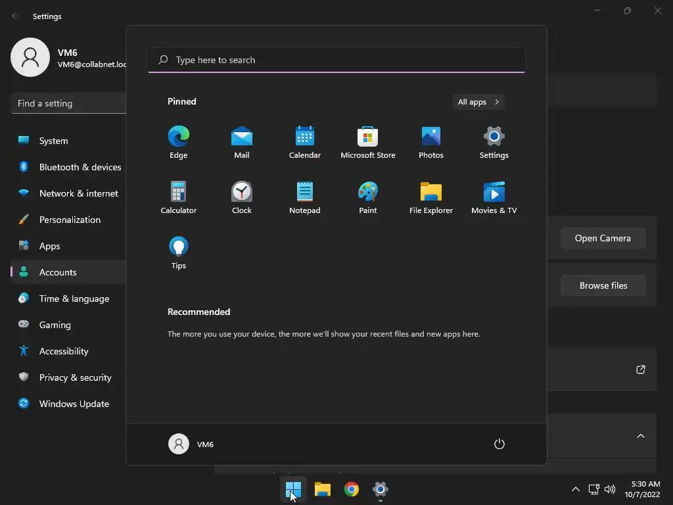
Task: Open Edge from pinned apps
Action: click(179, 143)
